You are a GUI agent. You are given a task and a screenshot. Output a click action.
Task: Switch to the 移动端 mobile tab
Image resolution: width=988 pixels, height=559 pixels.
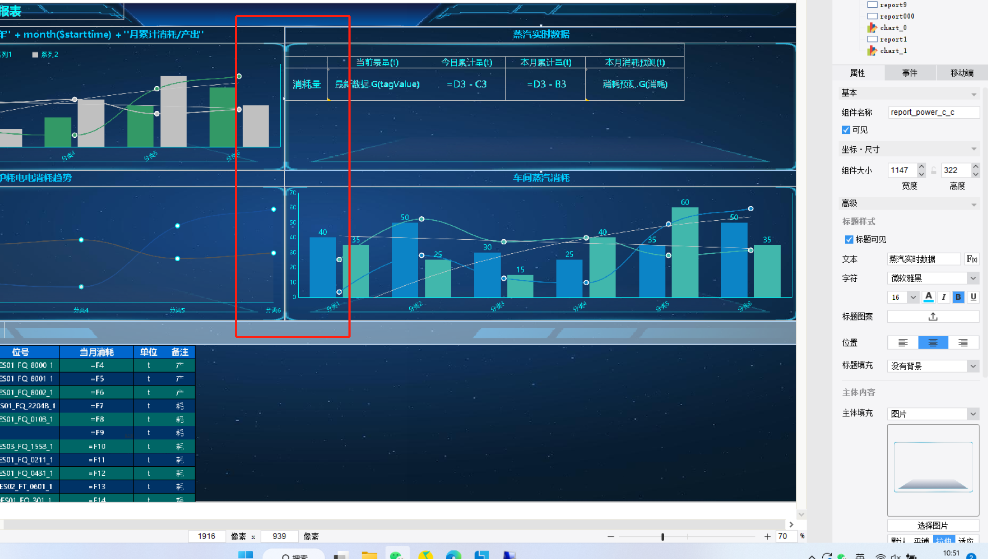962,73
